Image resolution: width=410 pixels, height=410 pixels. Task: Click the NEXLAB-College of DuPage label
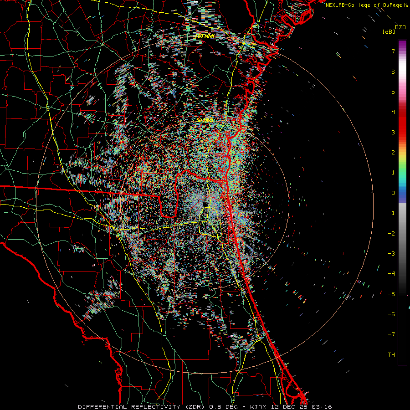pos(364,5)
